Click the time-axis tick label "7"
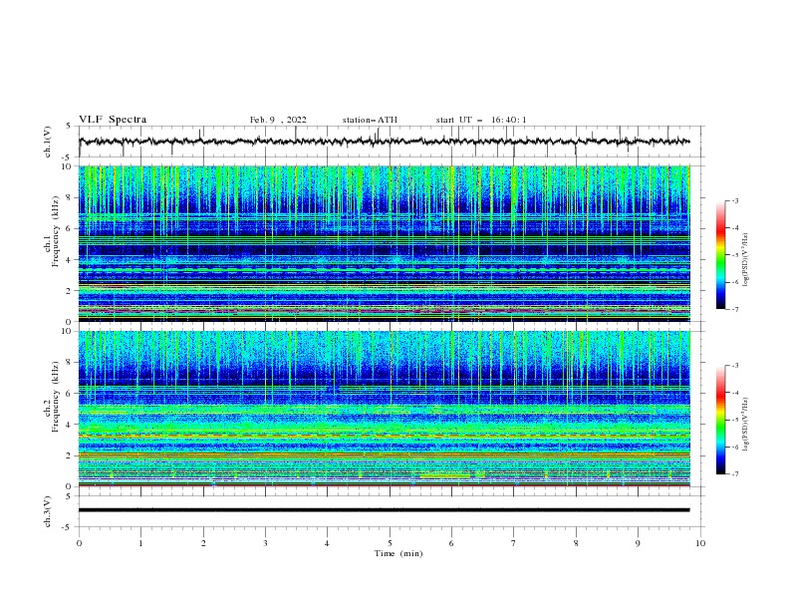 (x=513, y=543)
